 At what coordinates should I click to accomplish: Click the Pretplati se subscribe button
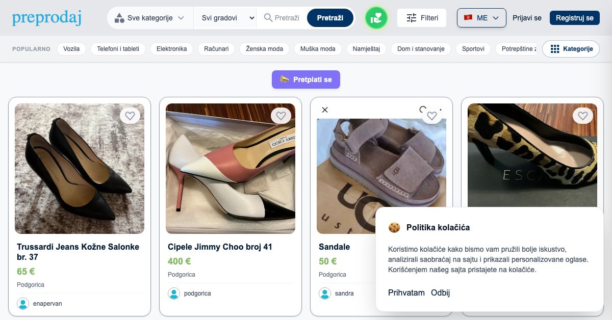(x=306, y=79)
